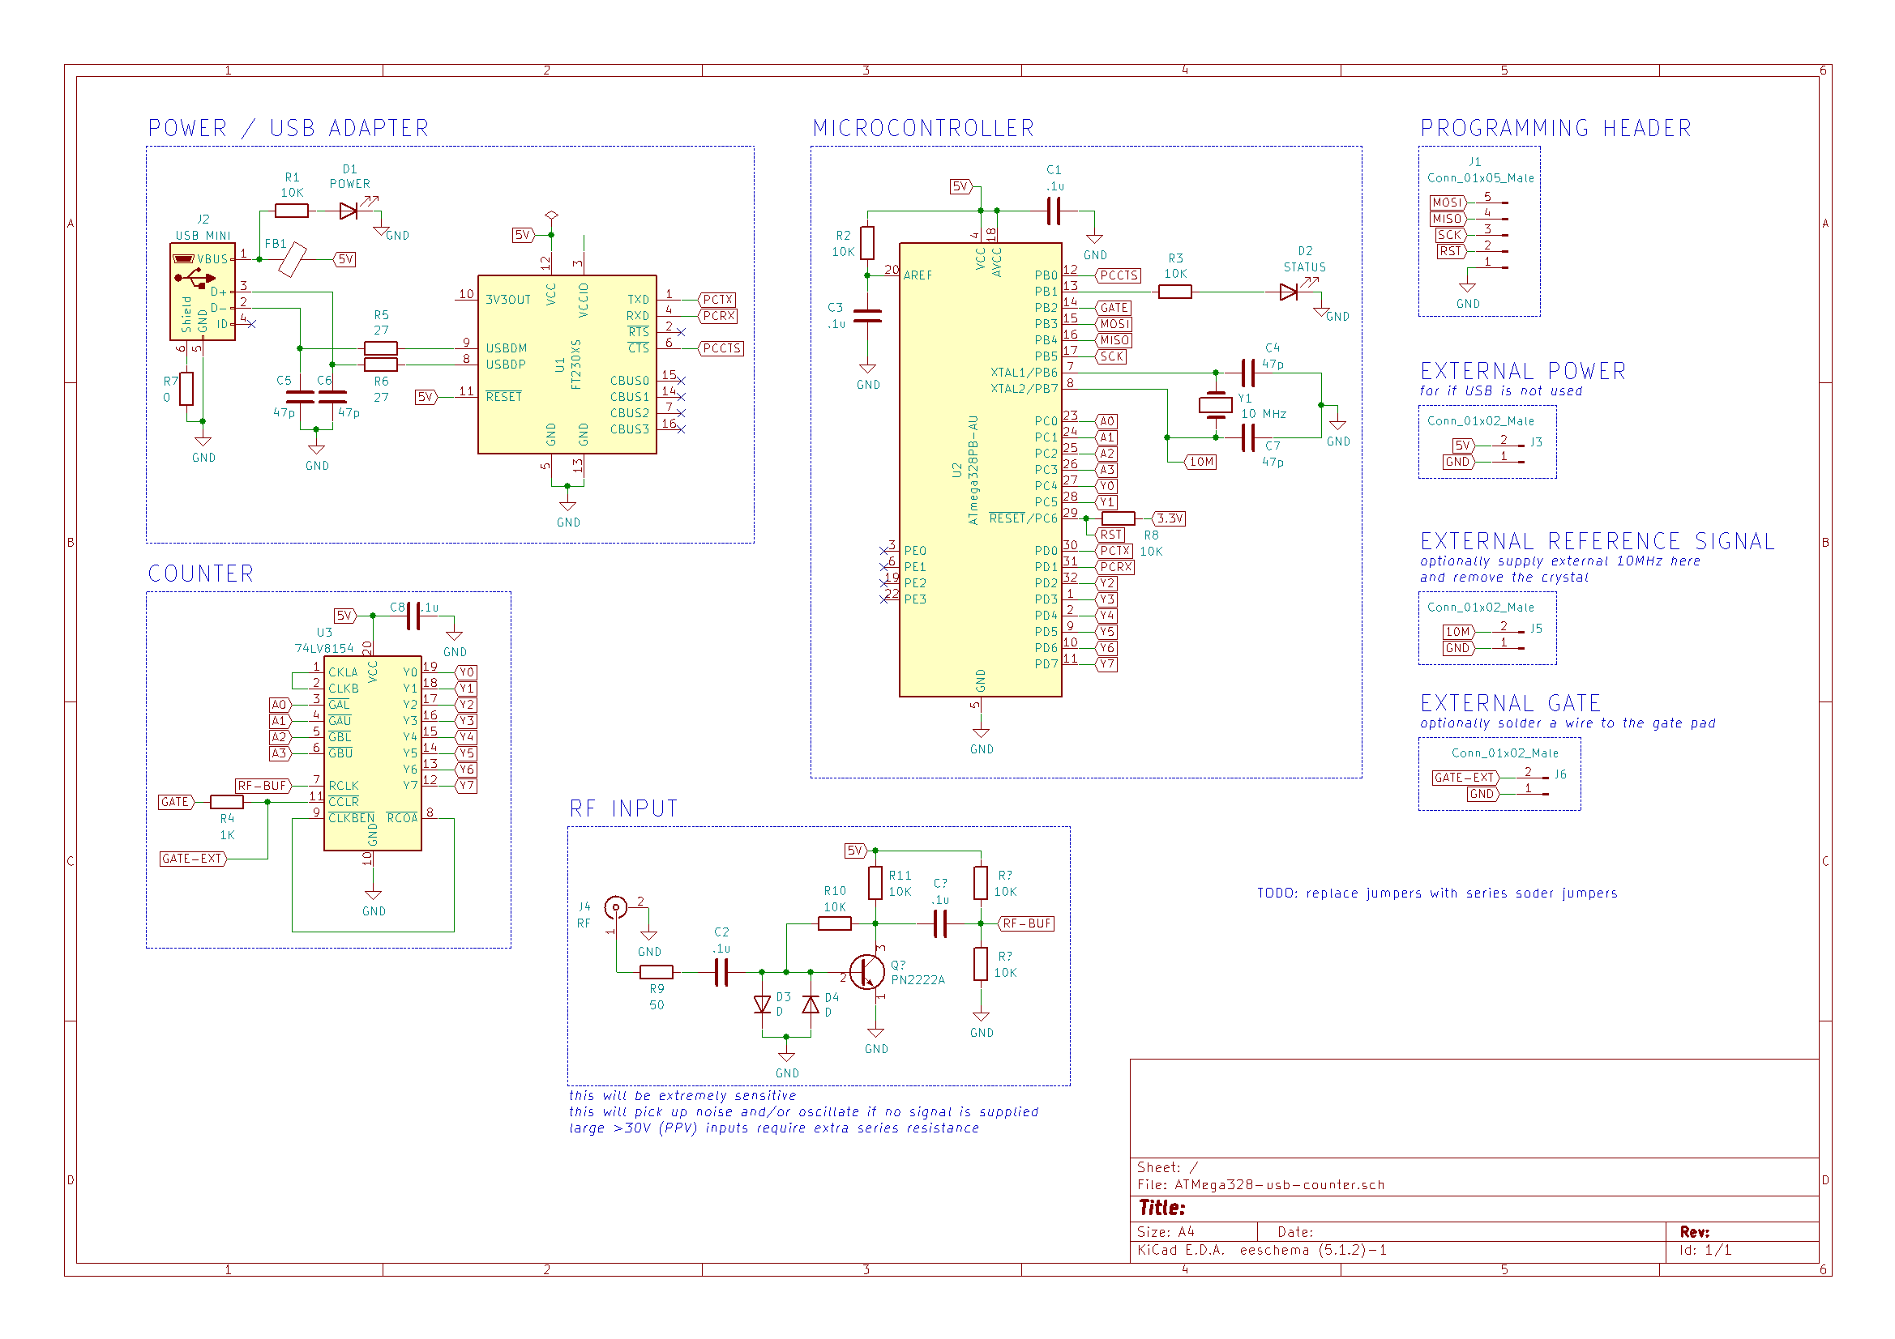This screenshot has height=1339, width=1895.
Task: Select the J4 RF coaxial connector symbol
Action: coord(615,908)
